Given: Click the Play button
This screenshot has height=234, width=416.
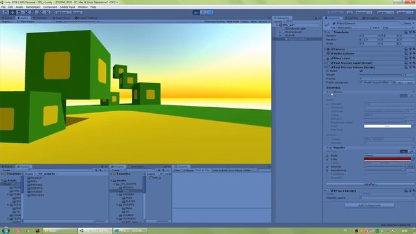Looking at the screenshot, I should pos(196,12).
